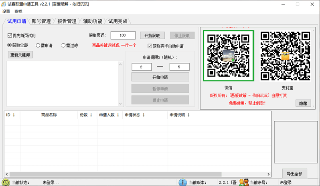The height and width of the screenshot is (186, 320).
Task: Switch to the 报告管理 tab
Action: tap(67, 21)
